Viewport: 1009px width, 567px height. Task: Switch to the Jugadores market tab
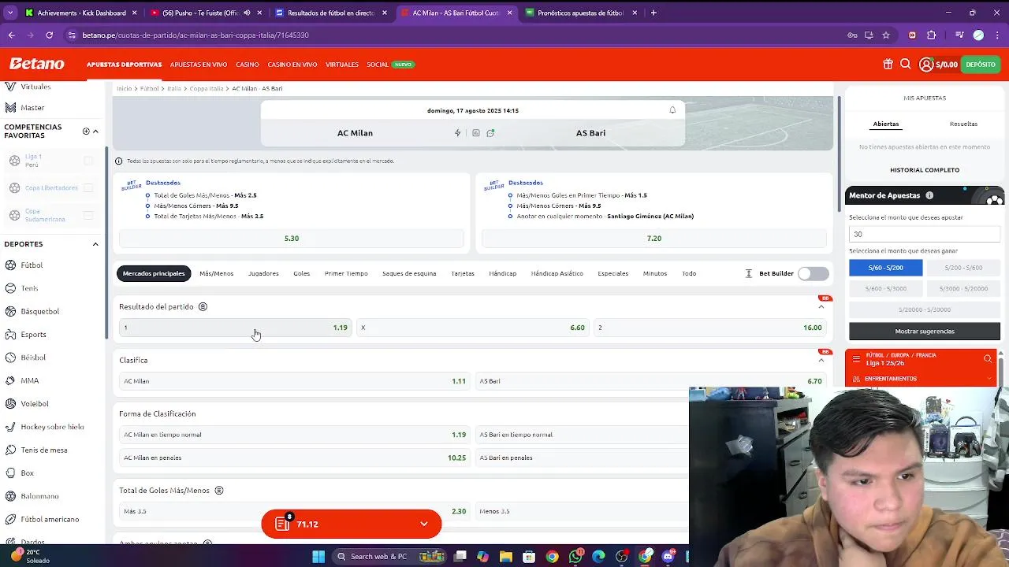[263, 273]
